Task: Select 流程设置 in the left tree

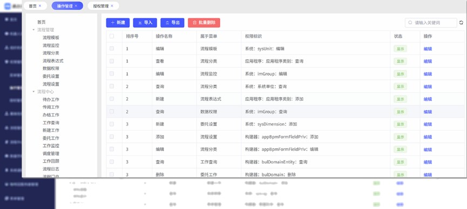Action: pos(51,84)
